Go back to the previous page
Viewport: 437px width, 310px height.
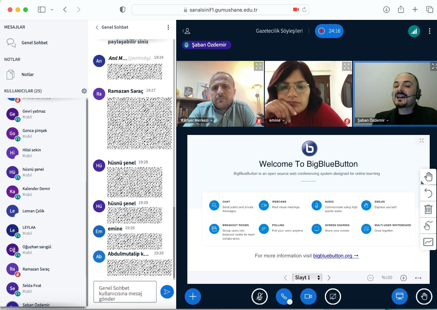[x=65, y=10]
